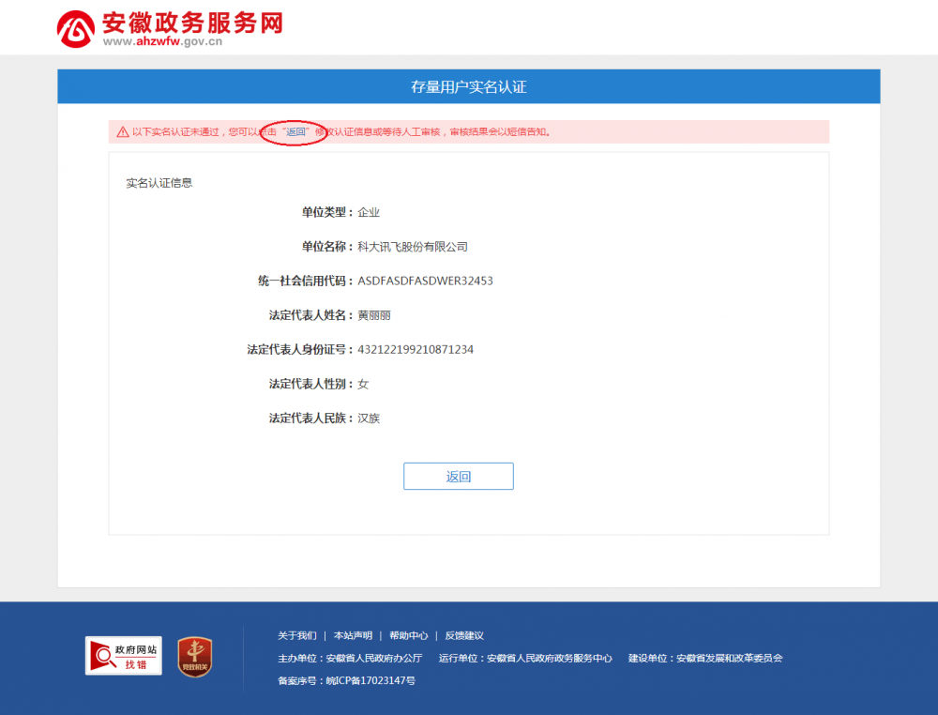Click the blue-outlined 返回 button
Screen dimensions: 938x715
[458, 476]
